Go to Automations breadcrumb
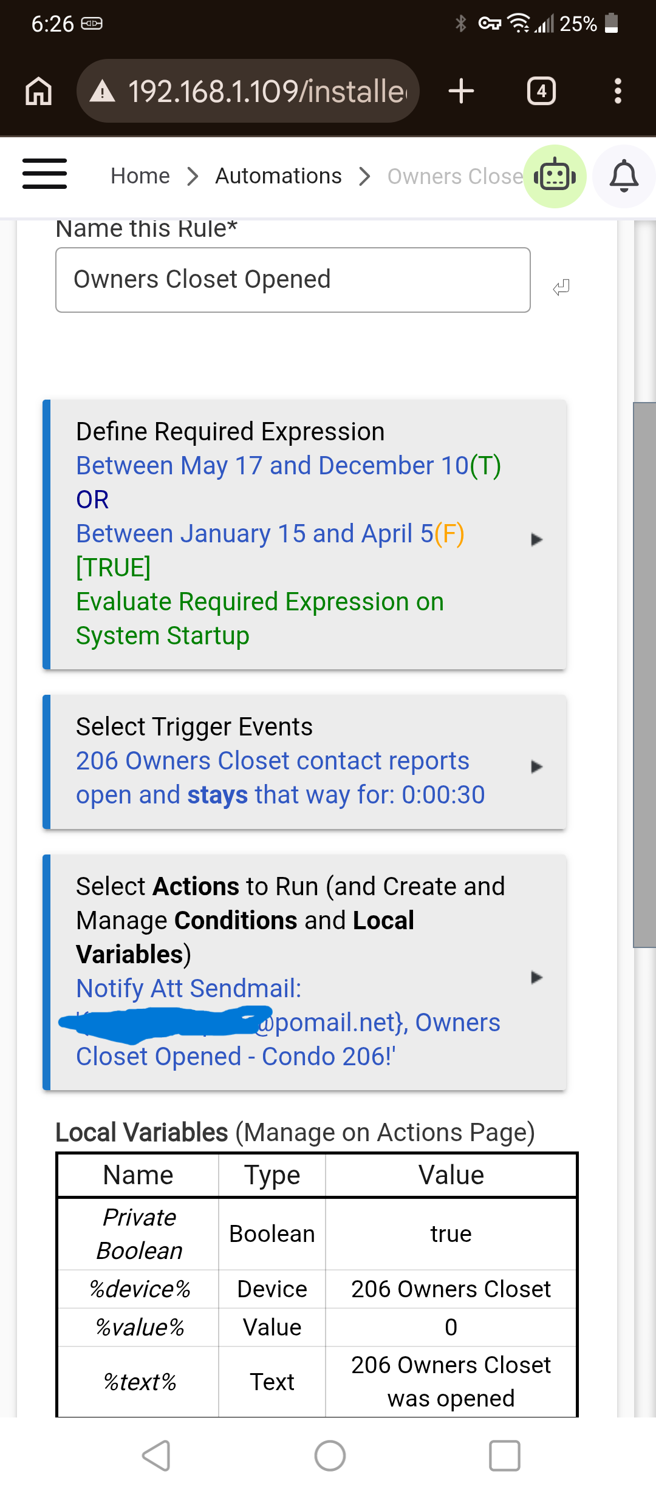 [278, 176]
